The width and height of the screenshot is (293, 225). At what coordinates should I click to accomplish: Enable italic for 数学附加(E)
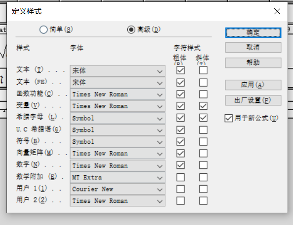(203, 177)
